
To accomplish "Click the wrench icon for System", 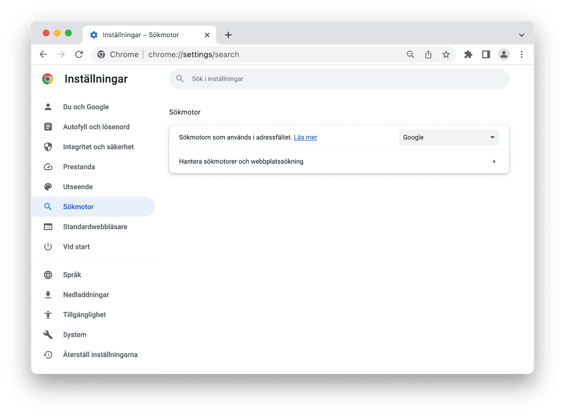I will coord(48,335).
